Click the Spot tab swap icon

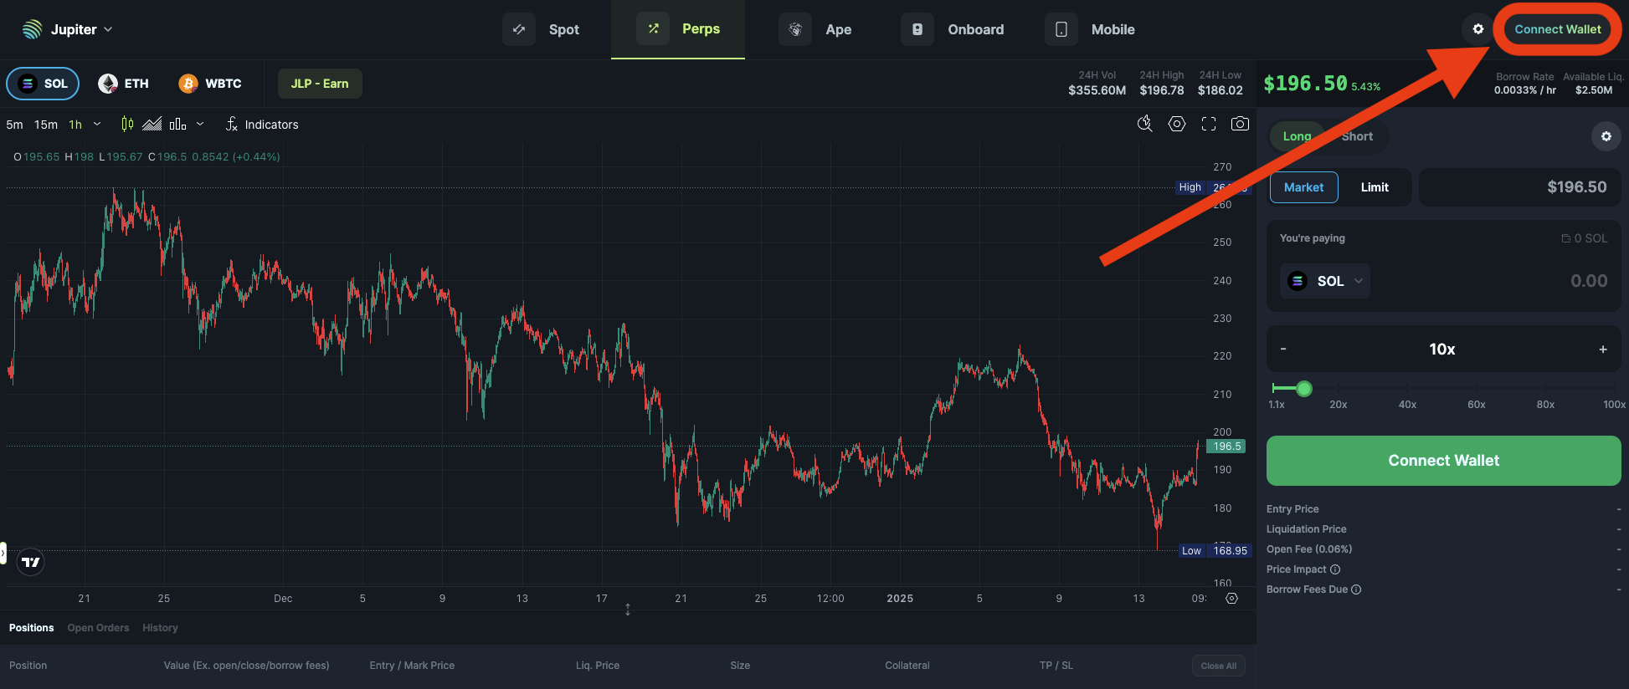pos(519,29)
